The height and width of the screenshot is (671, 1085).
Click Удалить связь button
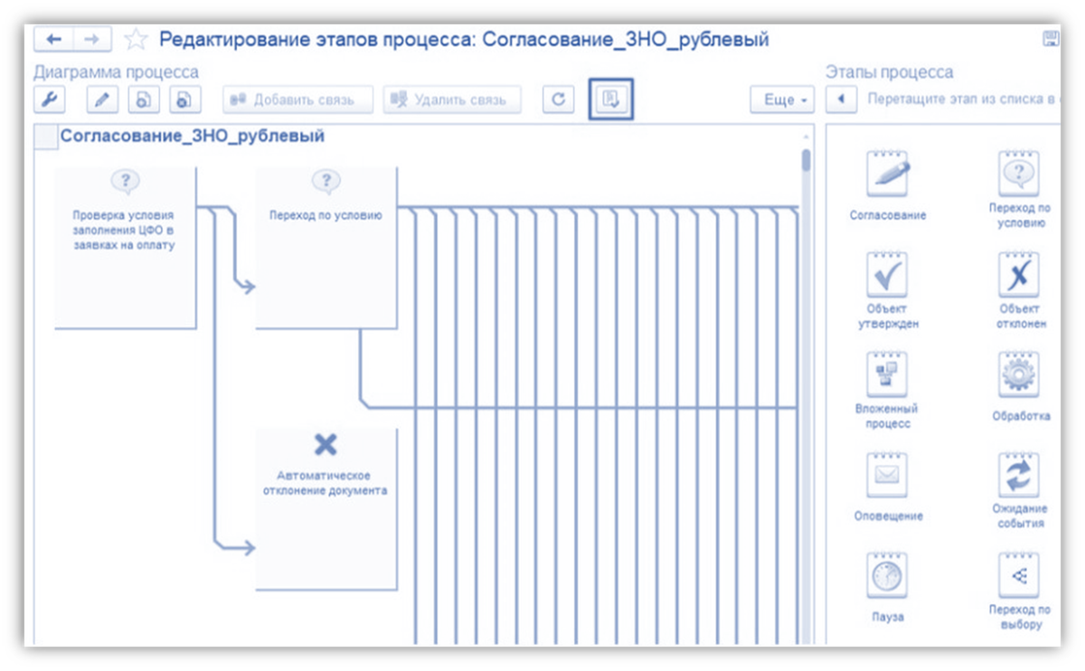tap(452, 99)
